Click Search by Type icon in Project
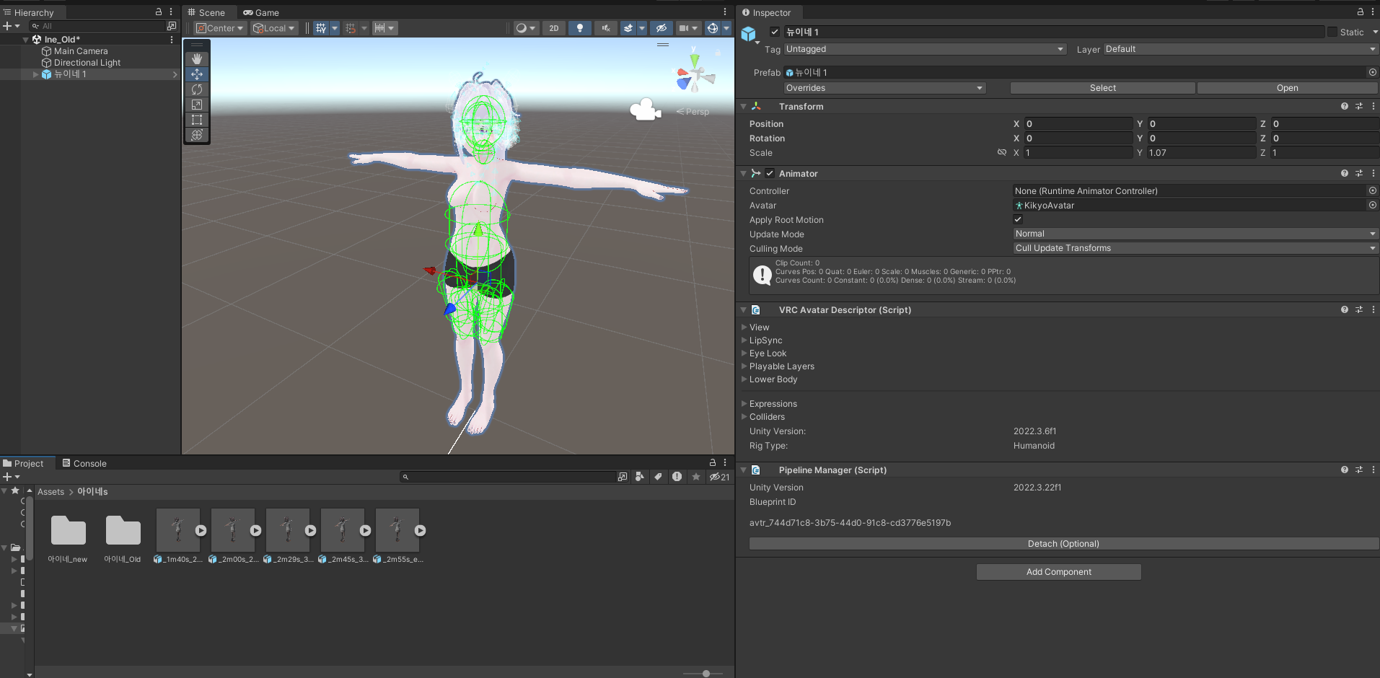Viewport: 1380px width, 678px height. tap(640, 477)
